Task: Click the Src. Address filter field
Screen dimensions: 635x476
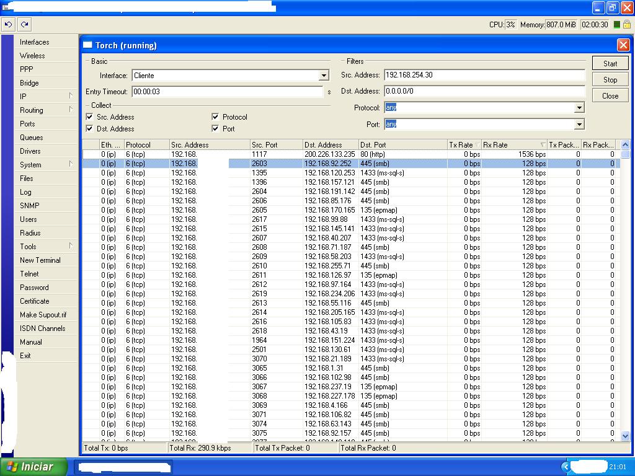Action: point(484,75)
